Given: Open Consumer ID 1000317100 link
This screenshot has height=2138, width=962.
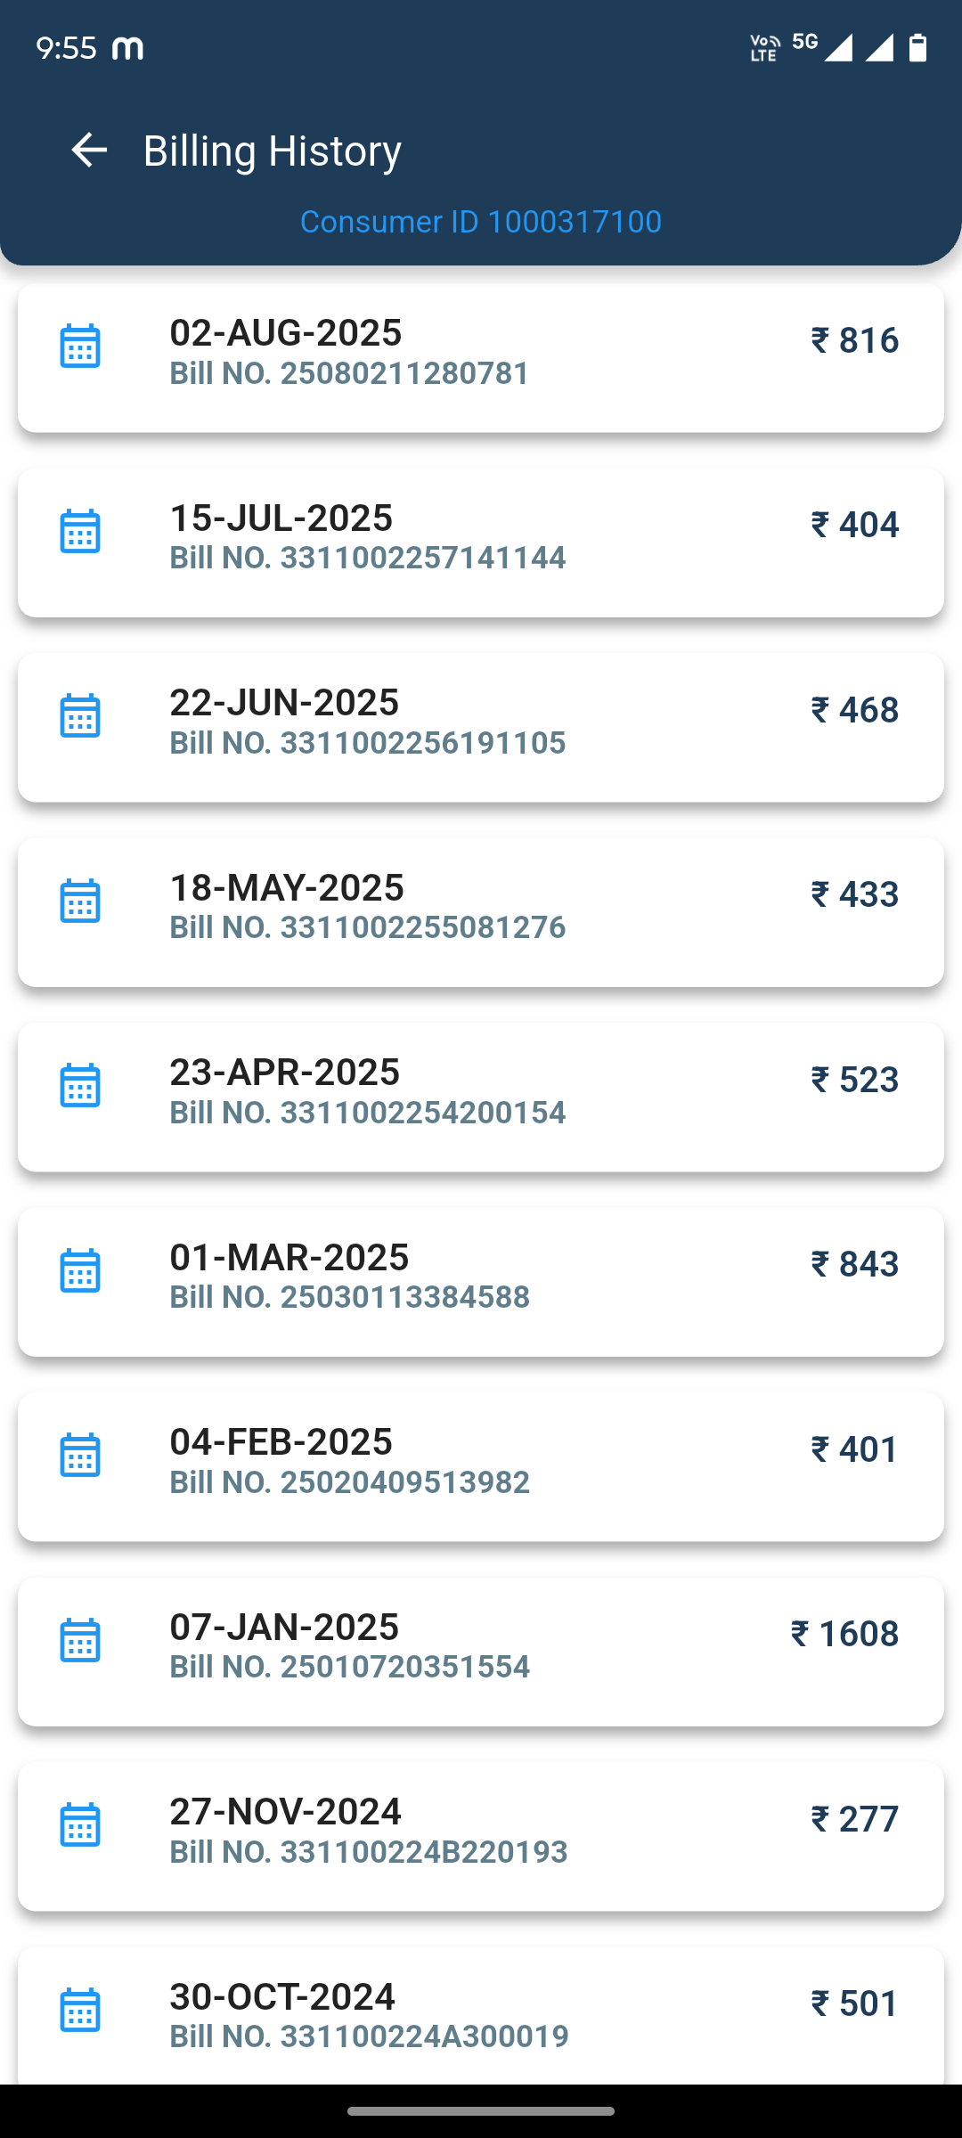Looking at the screenshot, I should (x=481, y=222).
